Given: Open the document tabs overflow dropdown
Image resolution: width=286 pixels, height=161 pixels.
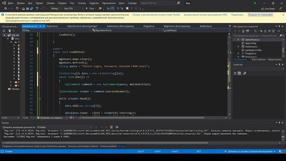Looking at the screenshot, I should click(x=230, y=26).
